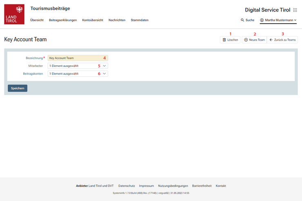Follow the Barrierefreiheit footer link
This screenshot has height=201, width=302.
click(x=202, y=186)
